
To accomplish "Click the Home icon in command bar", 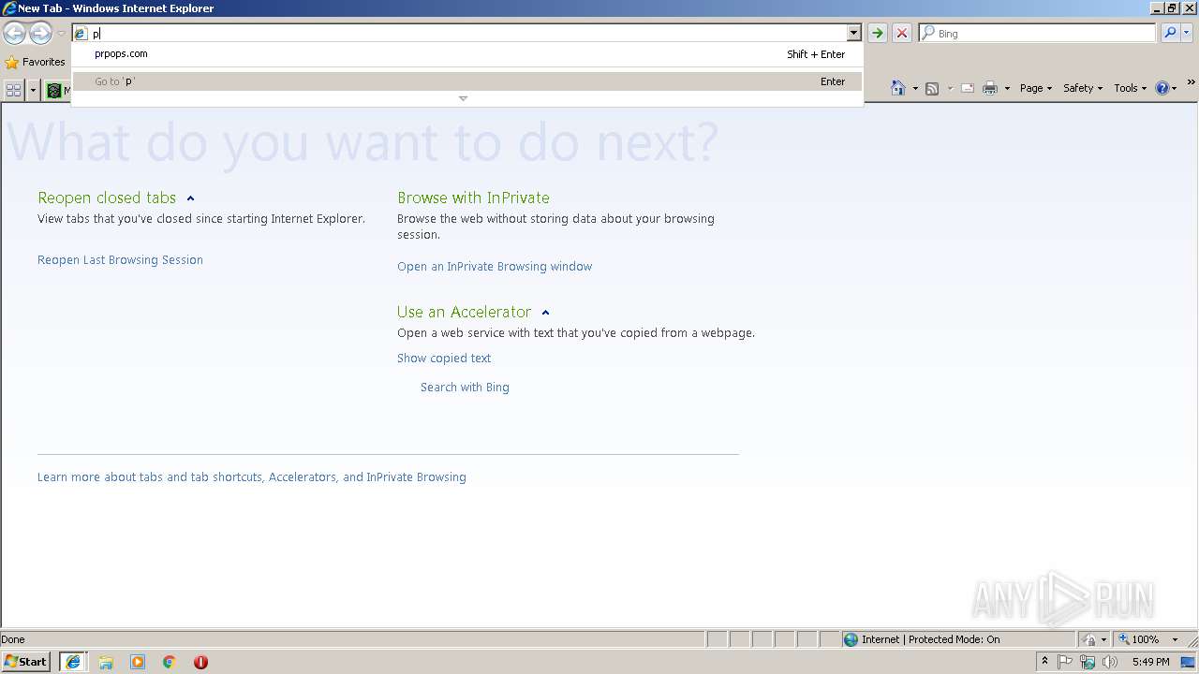I will (898, 88).
